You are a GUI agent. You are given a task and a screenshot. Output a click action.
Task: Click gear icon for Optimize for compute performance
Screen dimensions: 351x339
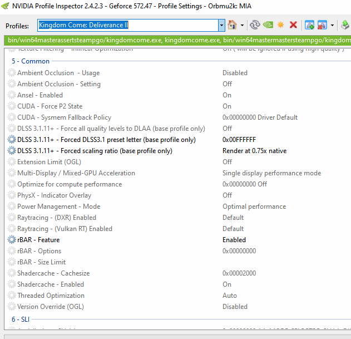12,184
